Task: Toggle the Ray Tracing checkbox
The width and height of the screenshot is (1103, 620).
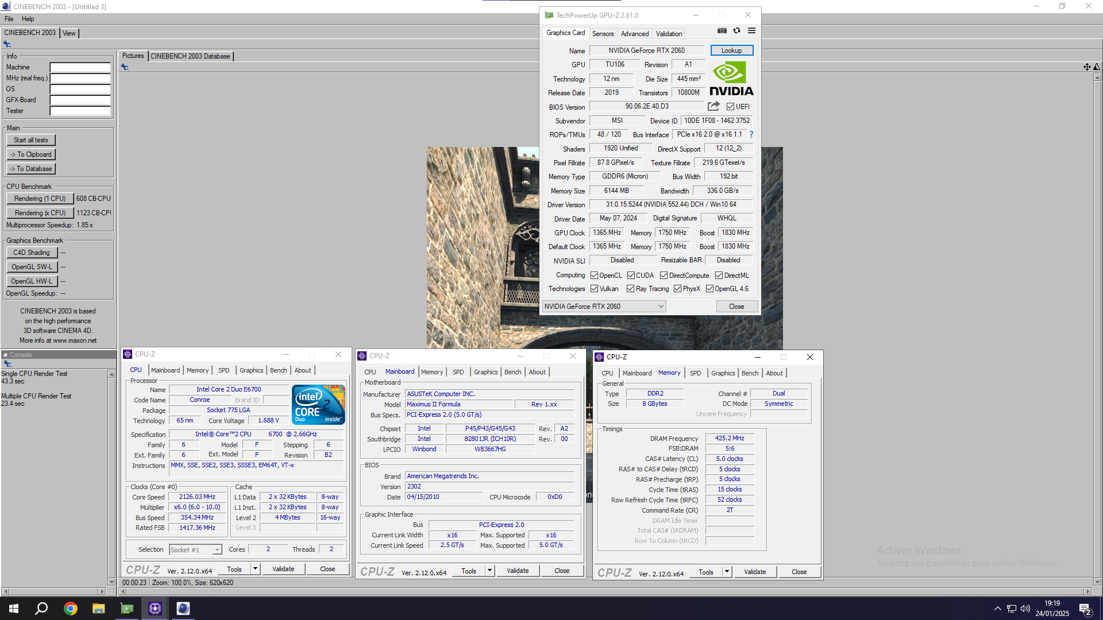Action: coord(630,289)
